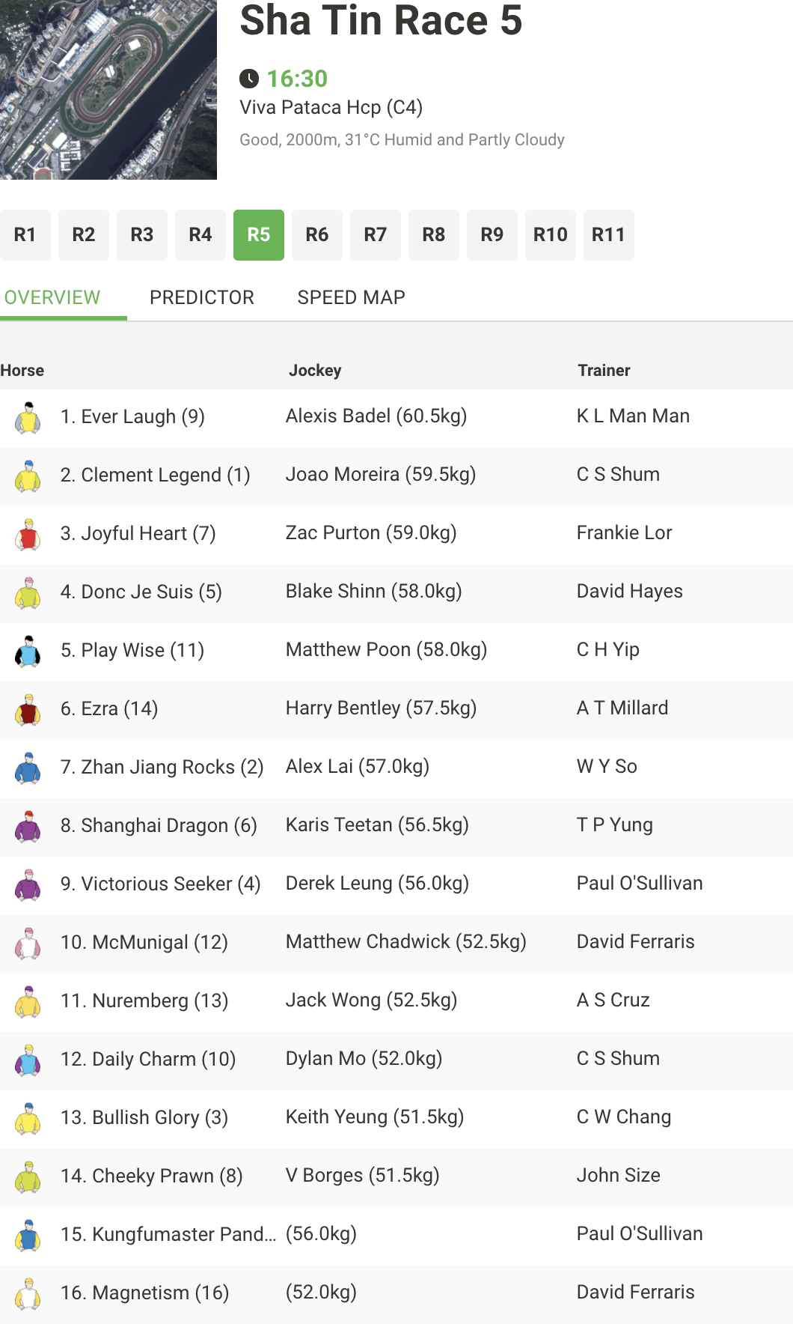Screen dimensions: 793x1324
Task: Click Ezra's maroon jockey silk icon
Action: click(x=28, y=709)
